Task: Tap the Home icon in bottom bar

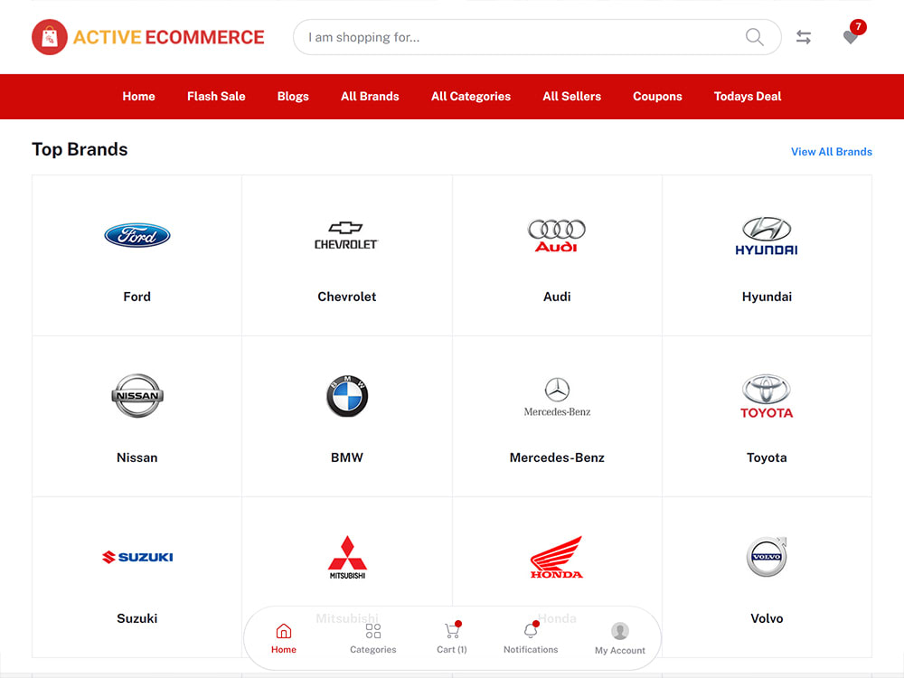Action: (x=284, y=631)
